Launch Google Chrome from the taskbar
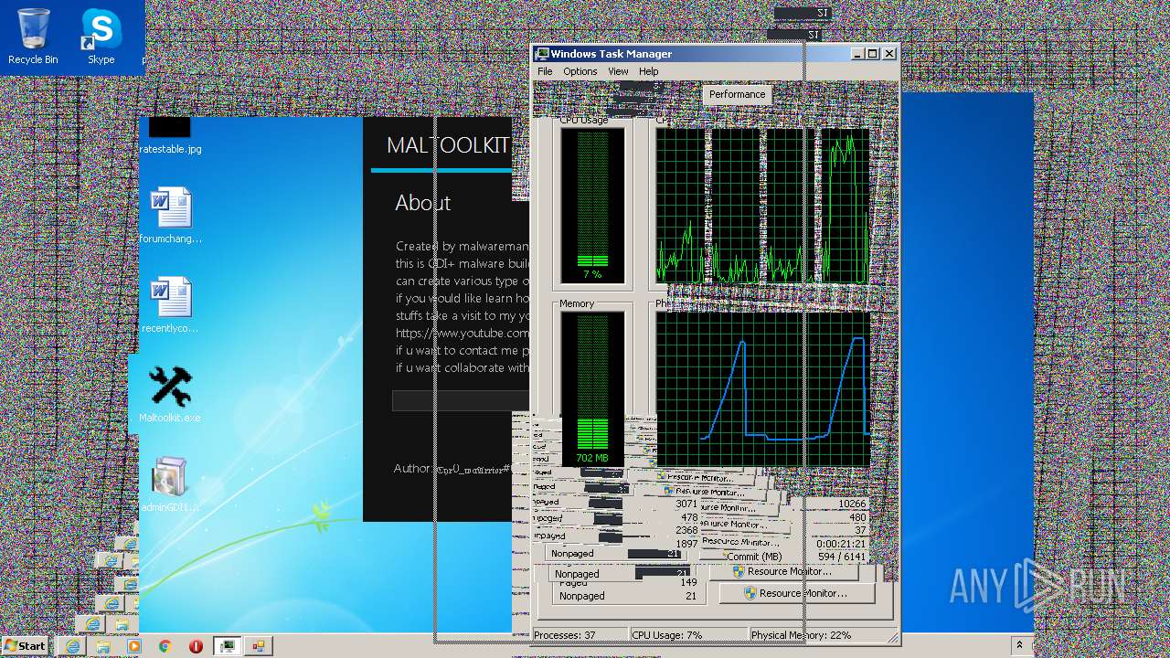This screenshot has width=1170, height=658. 165,646
